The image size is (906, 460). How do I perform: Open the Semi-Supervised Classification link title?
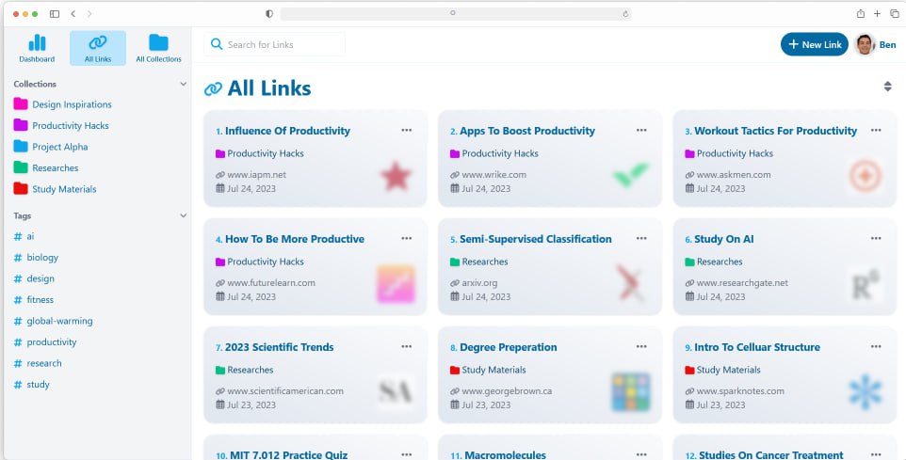(535, 239)
